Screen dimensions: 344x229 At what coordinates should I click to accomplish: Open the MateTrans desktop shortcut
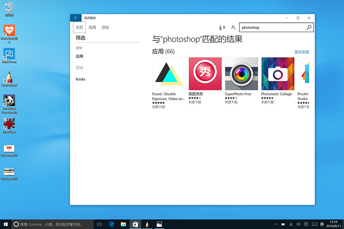[x=9, y=56]
